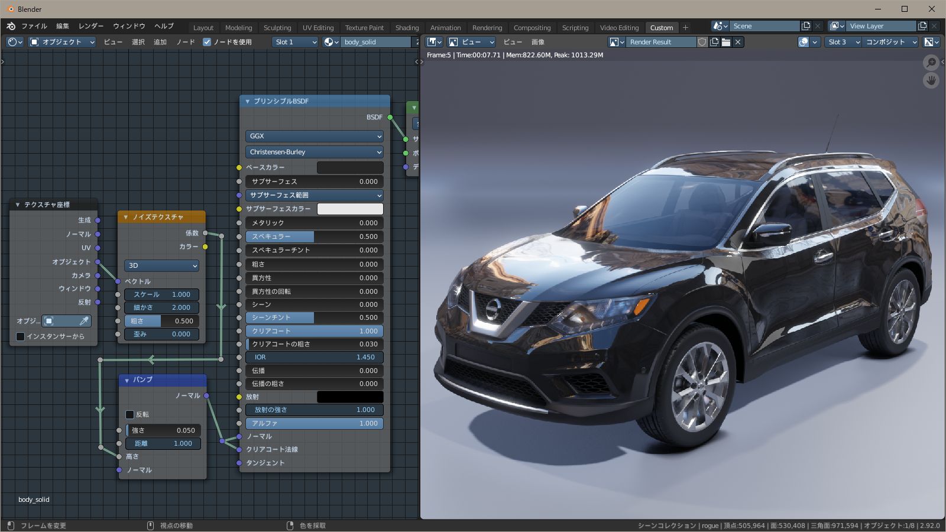Click the zoom magnifier gizmo in render view

(931, 62)
